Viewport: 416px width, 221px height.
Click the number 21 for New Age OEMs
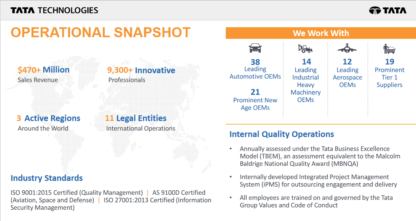(x=255, y=92)
